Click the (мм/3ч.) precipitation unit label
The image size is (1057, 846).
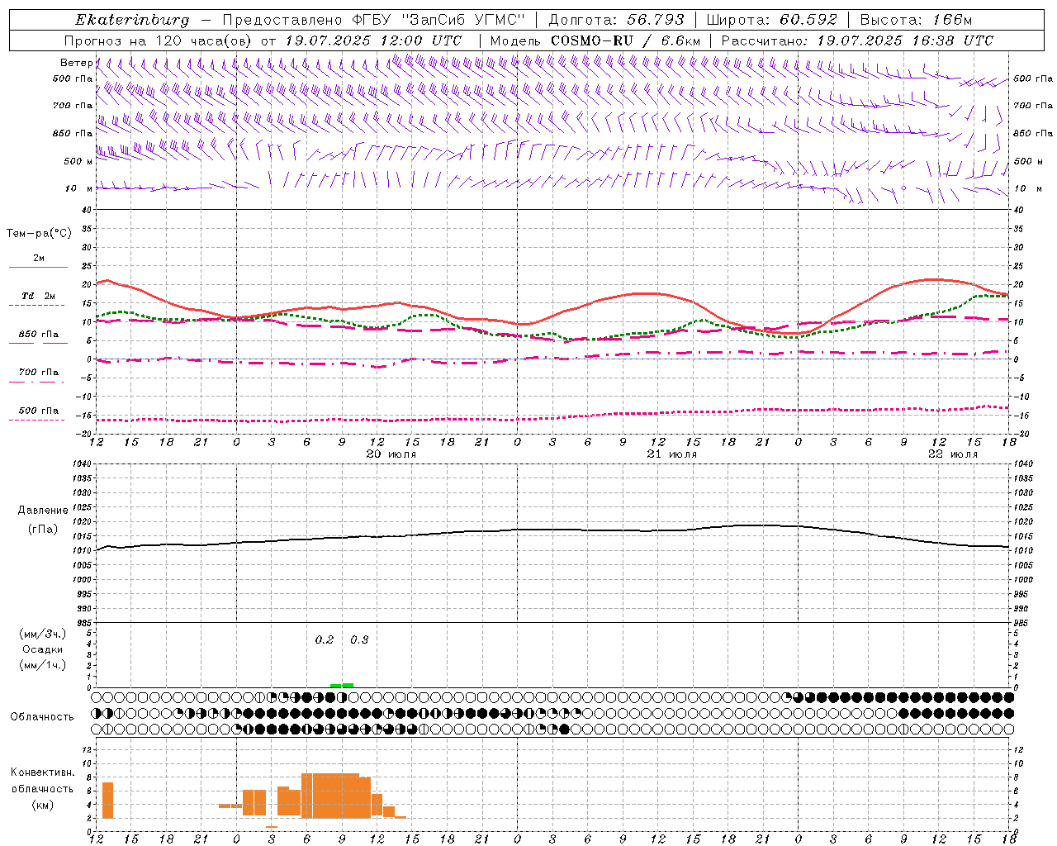point(43,634)
